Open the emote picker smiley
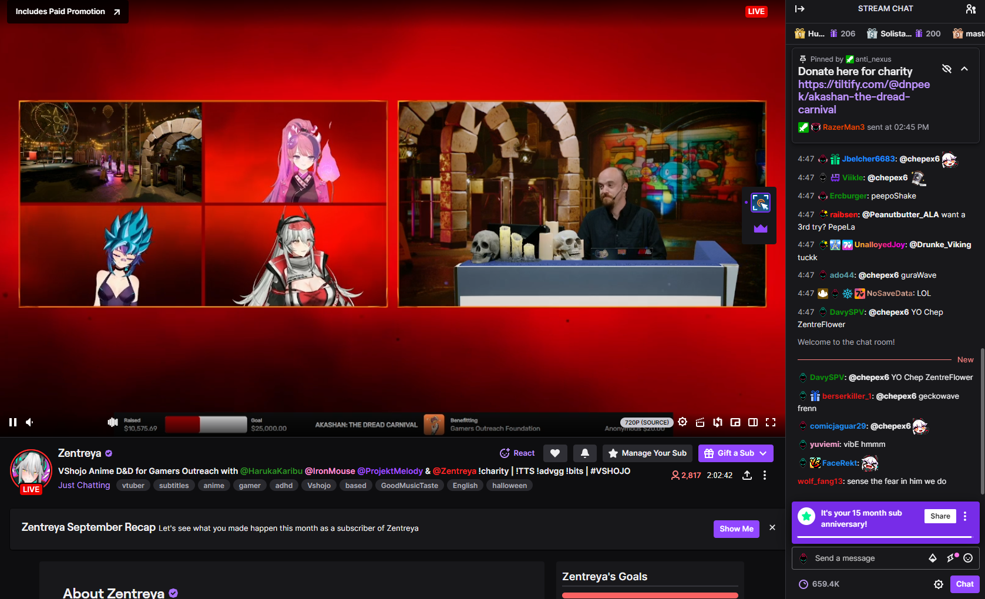This screenshot has height=599, width=985. [x=968, y=558]
